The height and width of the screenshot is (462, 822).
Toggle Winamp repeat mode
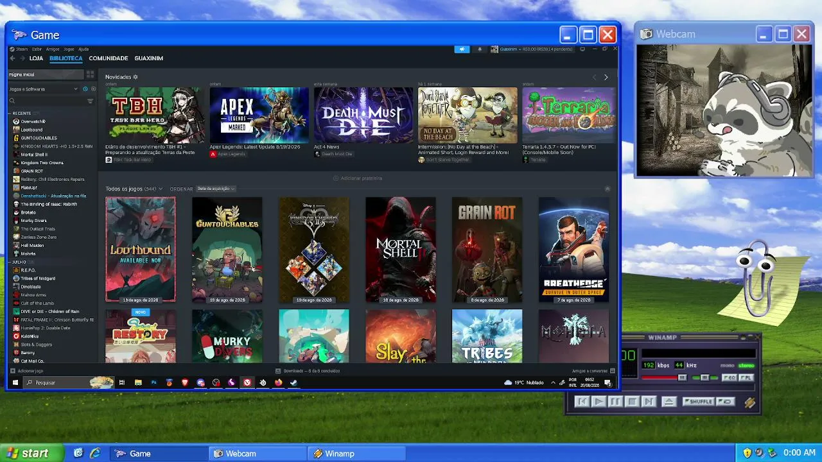click(x=725, y=402)
